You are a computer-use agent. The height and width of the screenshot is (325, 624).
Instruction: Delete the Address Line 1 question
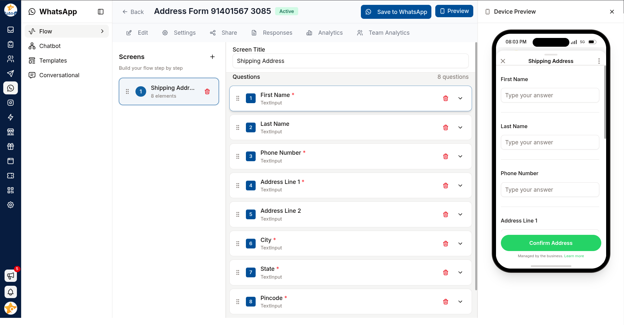pos(446,186)
